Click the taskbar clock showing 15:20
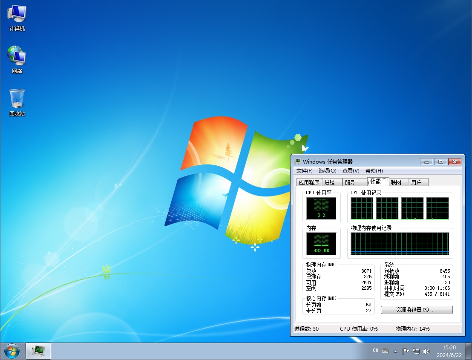 coord(449,351)
